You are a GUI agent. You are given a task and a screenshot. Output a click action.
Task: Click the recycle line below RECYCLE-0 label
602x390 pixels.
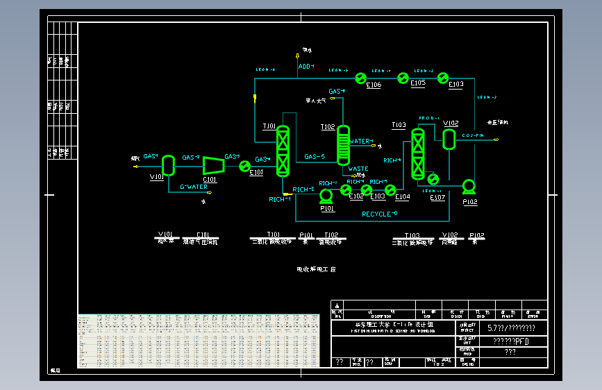point(372,221)
